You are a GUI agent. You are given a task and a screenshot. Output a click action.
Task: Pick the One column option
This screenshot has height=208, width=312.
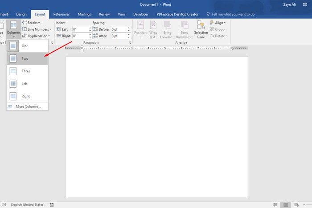(25, 46)
